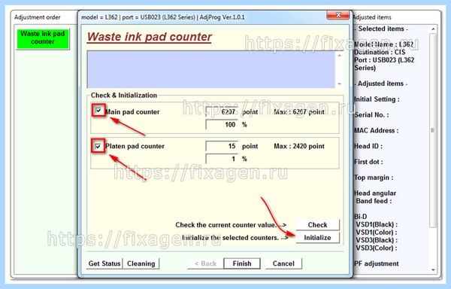Toggle the Main pad counter checkbox

tap(98, 111)
